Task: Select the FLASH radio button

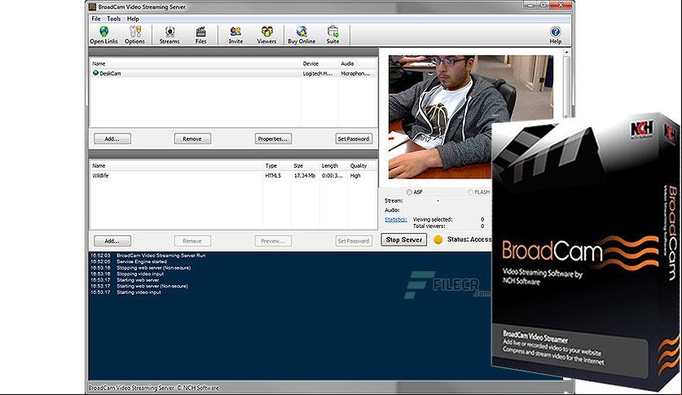Action: (470, 191)
